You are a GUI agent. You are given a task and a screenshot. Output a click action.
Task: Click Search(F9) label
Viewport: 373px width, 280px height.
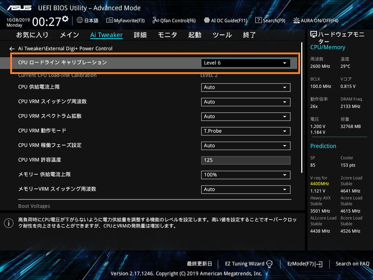coord(274,21)
